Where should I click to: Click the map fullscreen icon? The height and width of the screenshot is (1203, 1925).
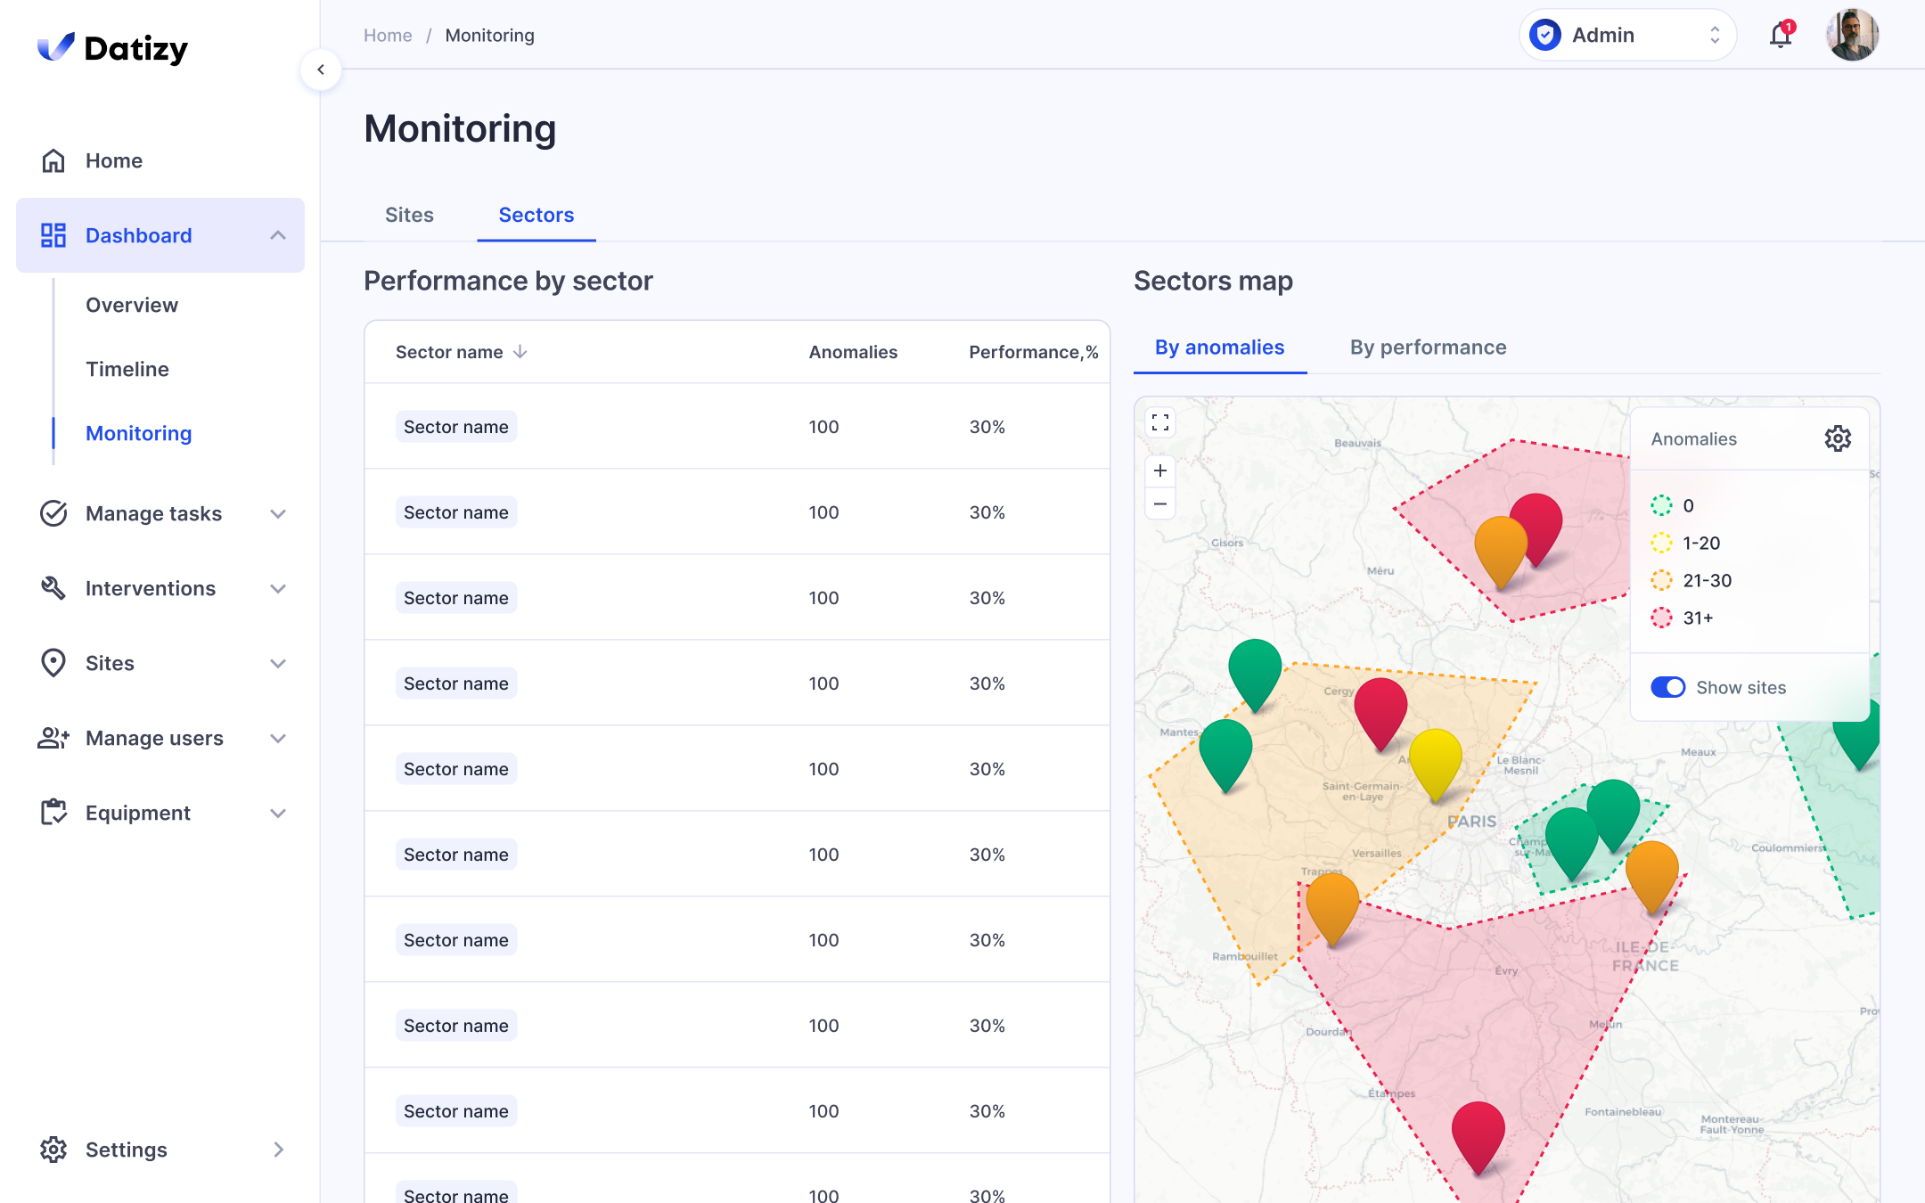(1160, 422)
